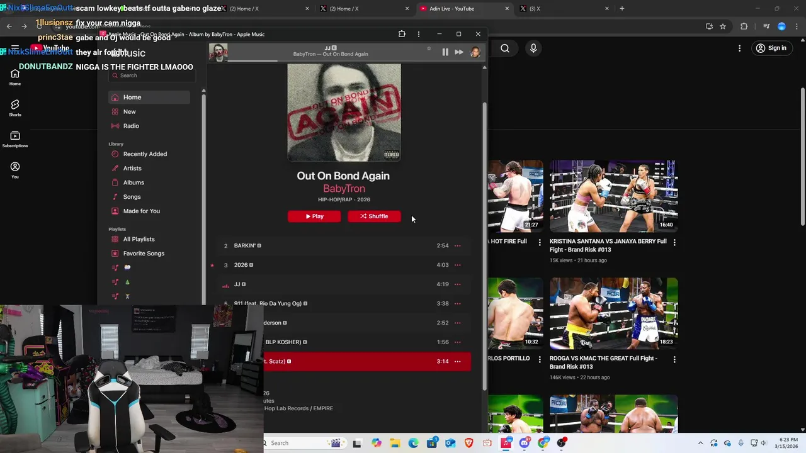The image size is (806, 453).
Task: Click the Out On Bond Again album cover
Action: point(344,112)
